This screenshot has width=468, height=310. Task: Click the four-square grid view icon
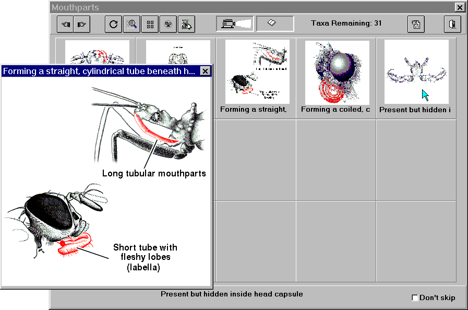[x=150, y=24]
